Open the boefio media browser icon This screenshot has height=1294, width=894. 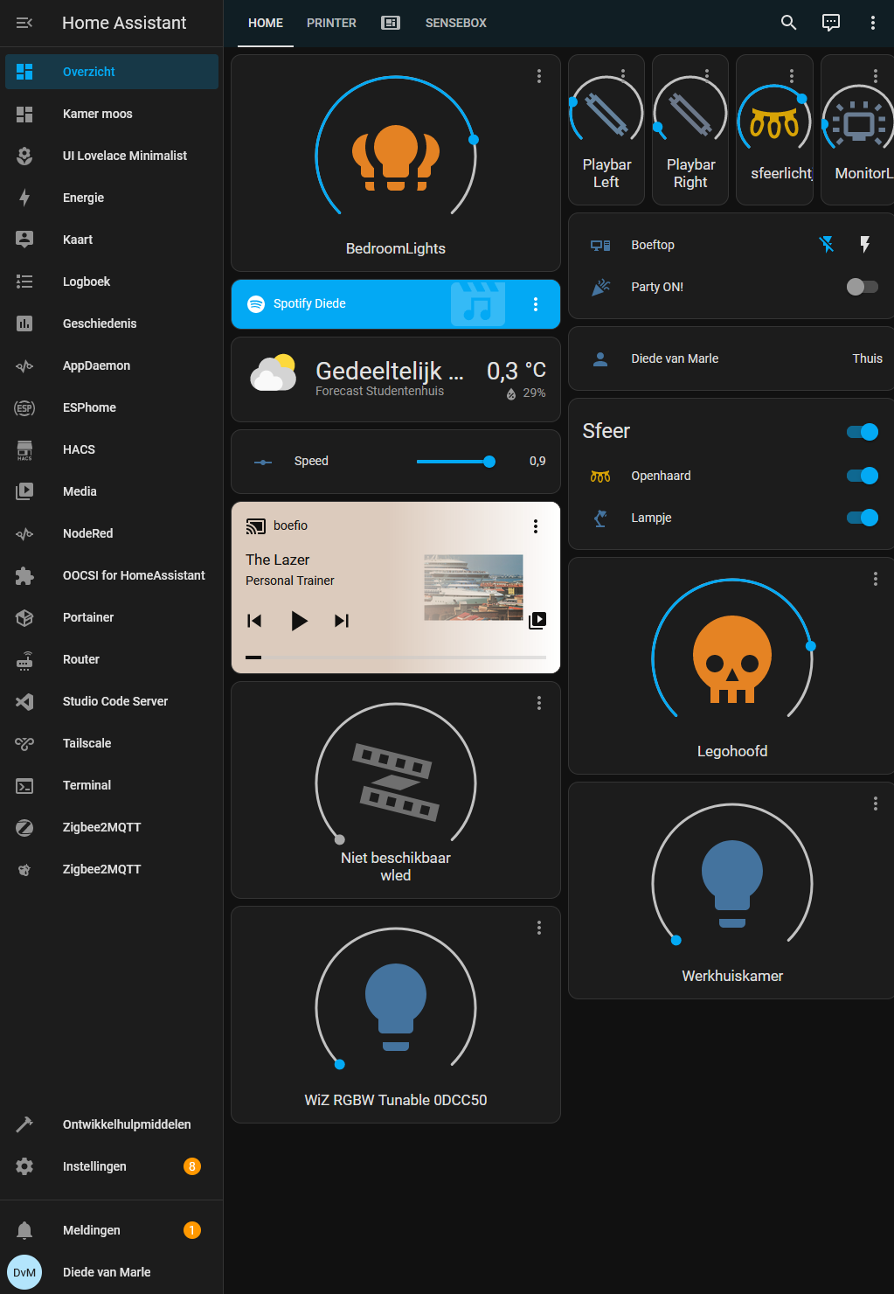537,620
